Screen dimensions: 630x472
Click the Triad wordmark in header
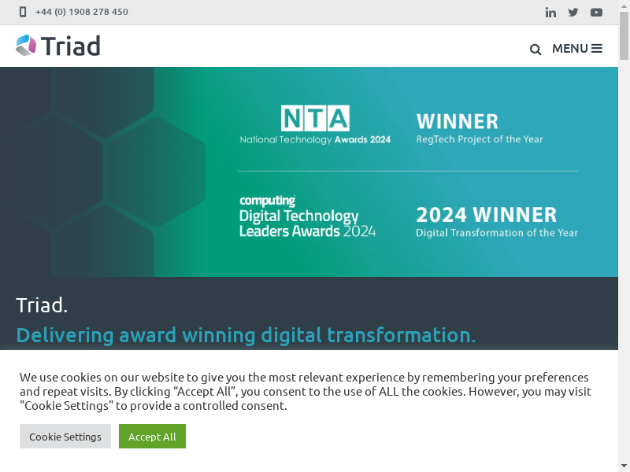71,46
